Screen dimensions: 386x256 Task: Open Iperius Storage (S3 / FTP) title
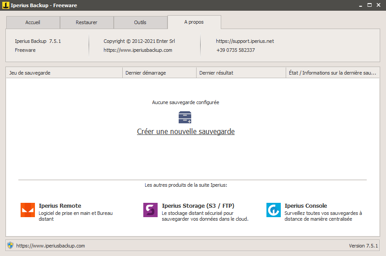(198, 206)
